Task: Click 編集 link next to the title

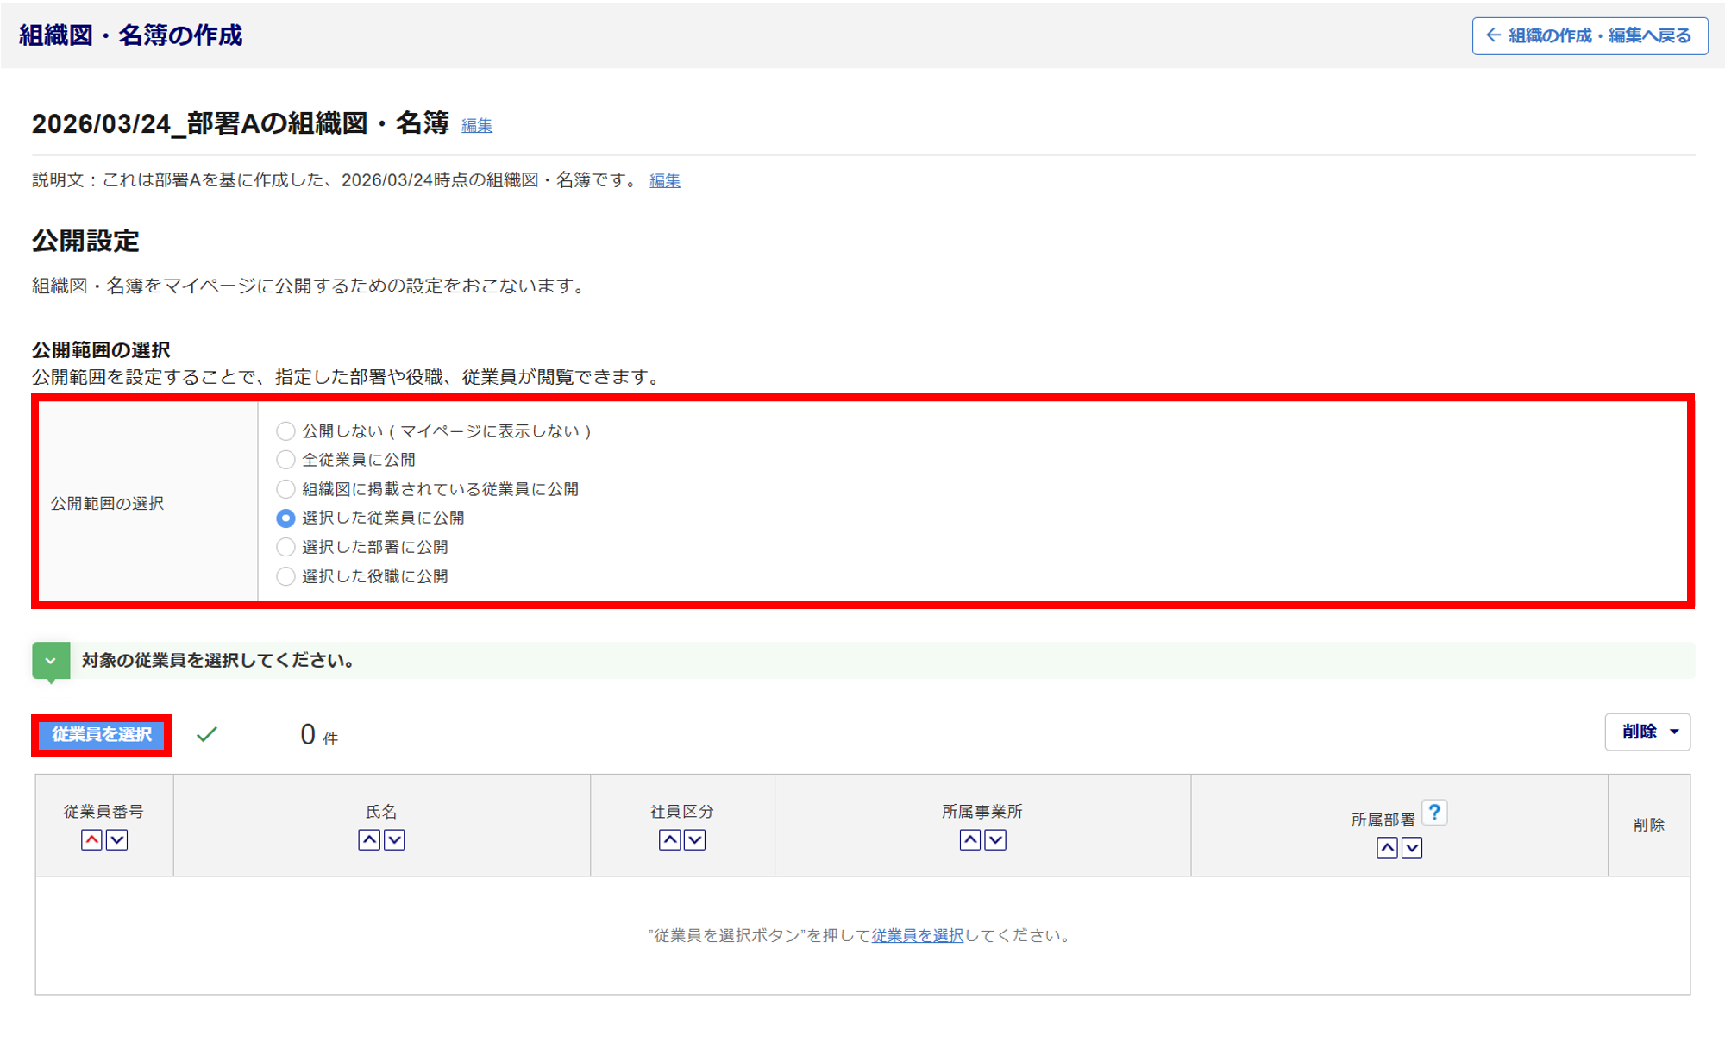Action: pos(476,126)
